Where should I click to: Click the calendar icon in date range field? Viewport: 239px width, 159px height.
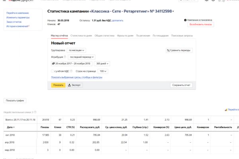[x=53, y=64]
